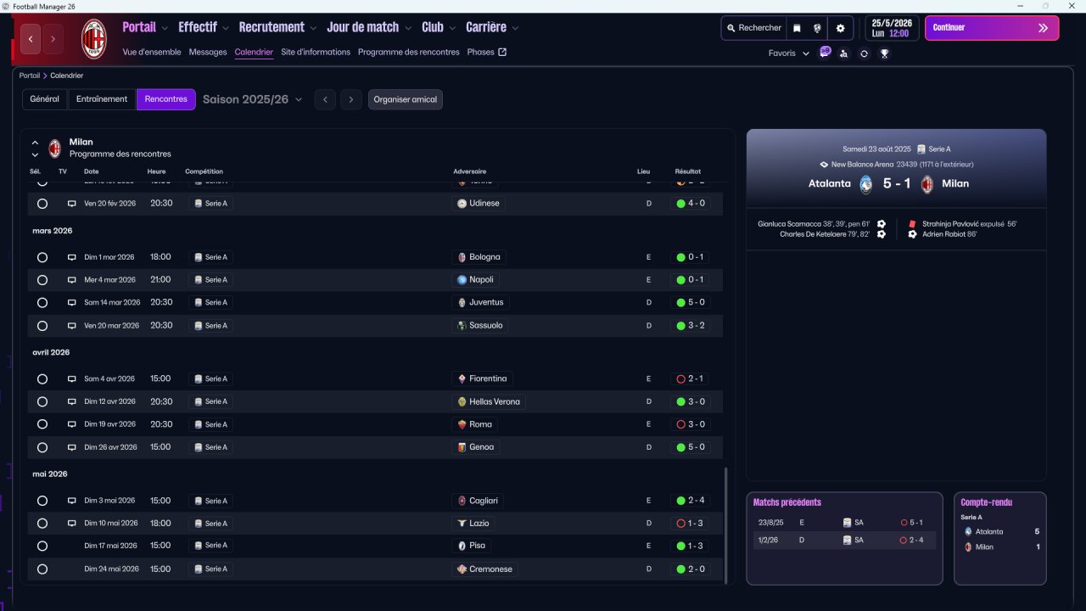Image resolution: width=1086 pixels, height=611 pixels.
Task: Open the Vue d'ensemble submenu
Action: click(x=152, y=52)
